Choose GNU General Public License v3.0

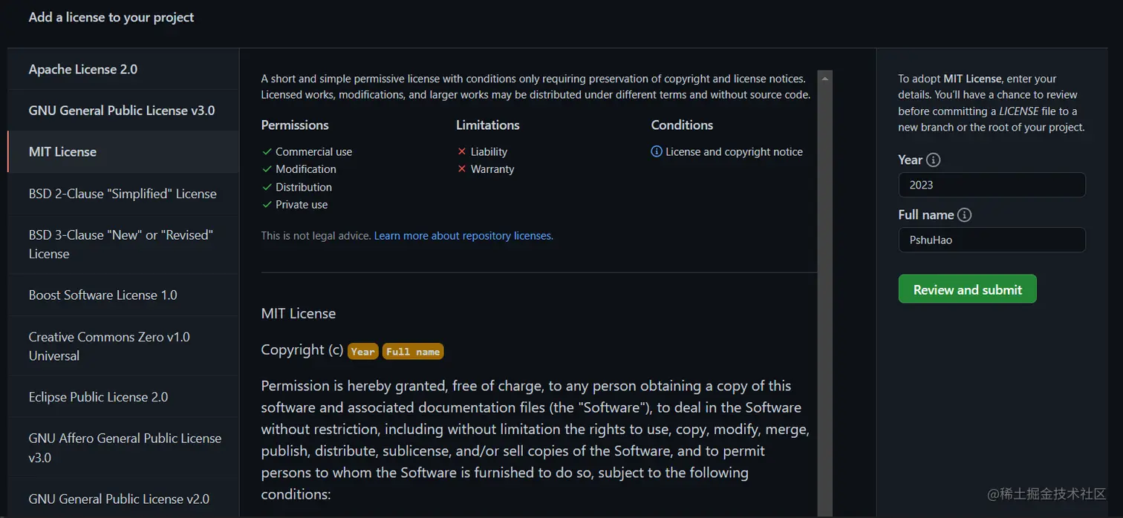tap(122, 111)
